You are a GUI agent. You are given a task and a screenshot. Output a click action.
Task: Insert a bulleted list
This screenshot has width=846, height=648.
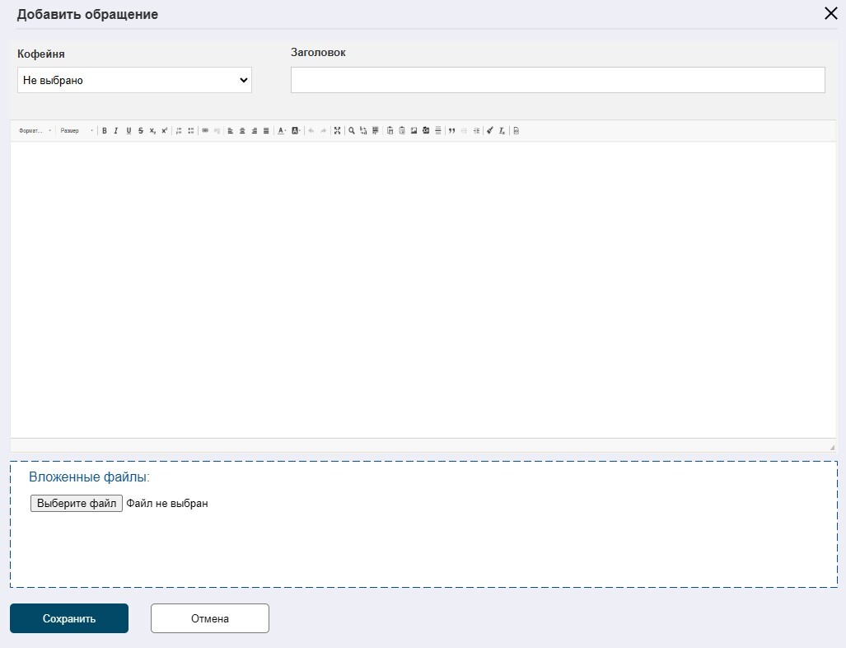pos(191,131)
